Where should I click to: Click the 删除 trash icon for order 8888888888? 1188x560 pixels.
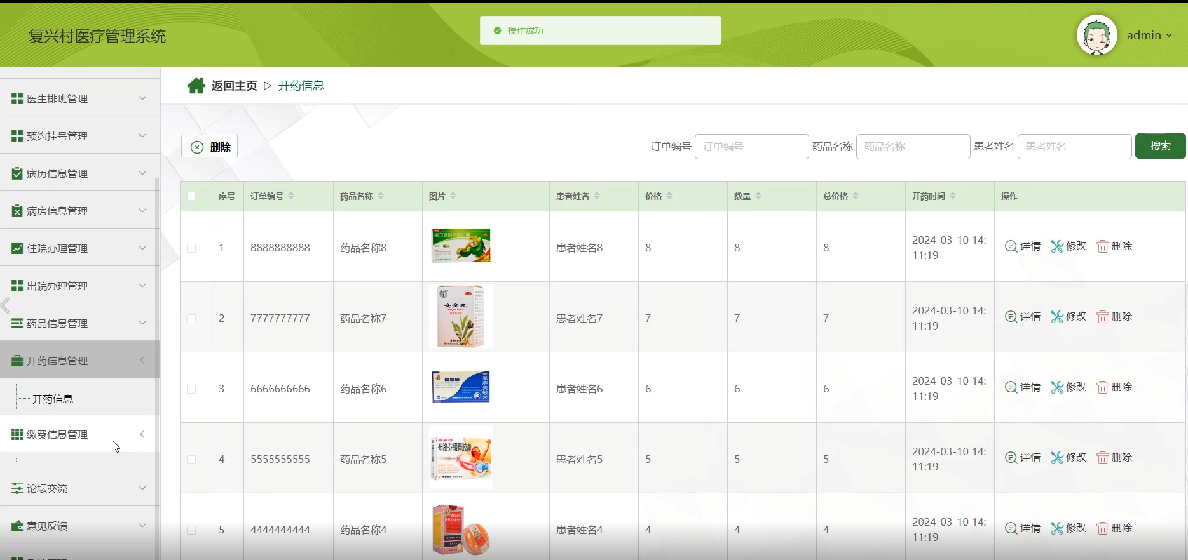click(x=1103, y=246)
